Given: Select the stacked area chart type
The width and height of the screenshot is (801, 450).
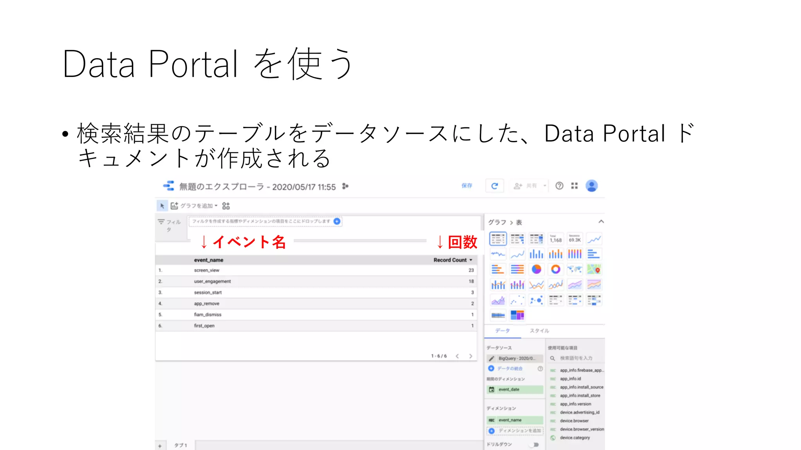Looking at the screenshot, I should point(575,285).
